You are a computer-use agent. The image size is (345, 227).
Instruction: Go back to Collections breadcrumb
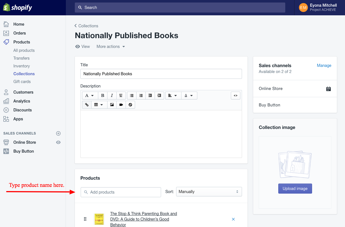86,26
